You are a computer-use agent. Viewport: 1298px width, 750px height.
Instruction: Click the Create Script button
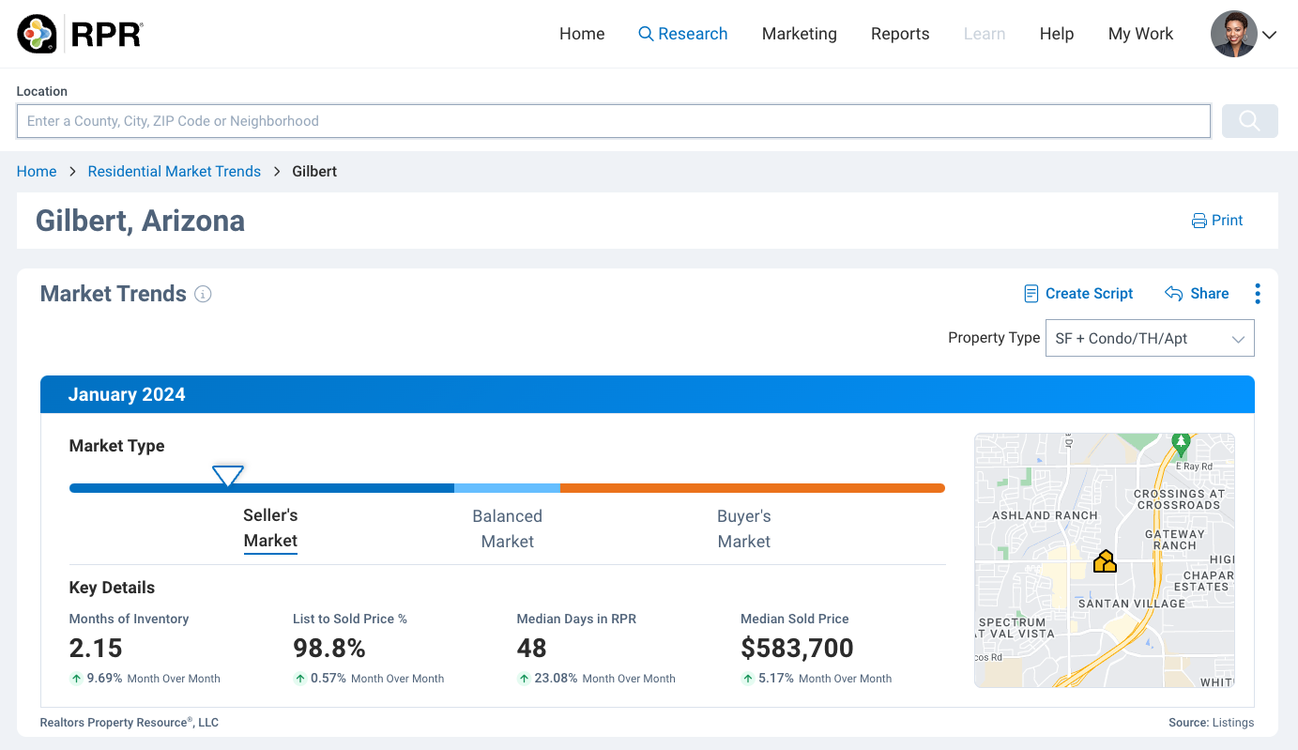(1078, 294)
